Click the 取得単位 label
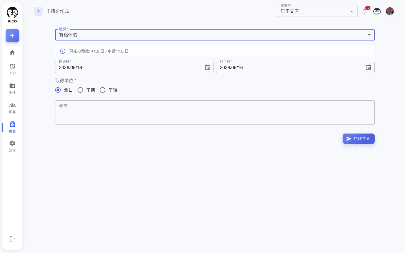This screenshot has width=405, height=253. click(x=66, y=81)
